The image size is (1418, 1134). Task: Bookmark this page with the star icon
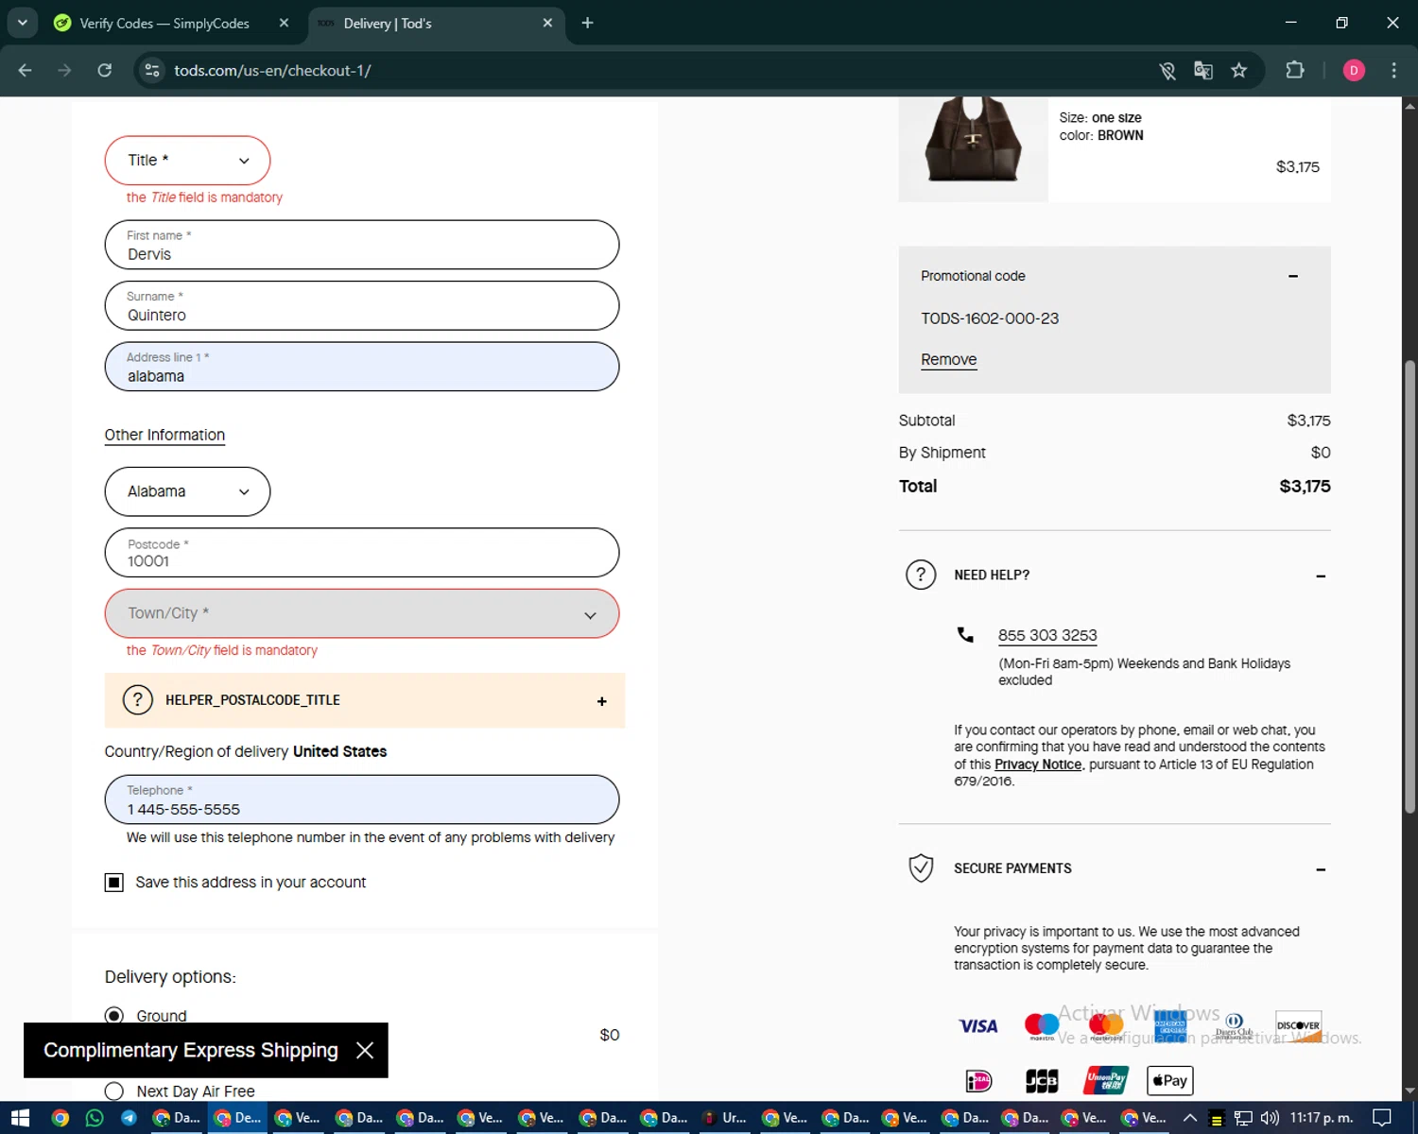1238,70
